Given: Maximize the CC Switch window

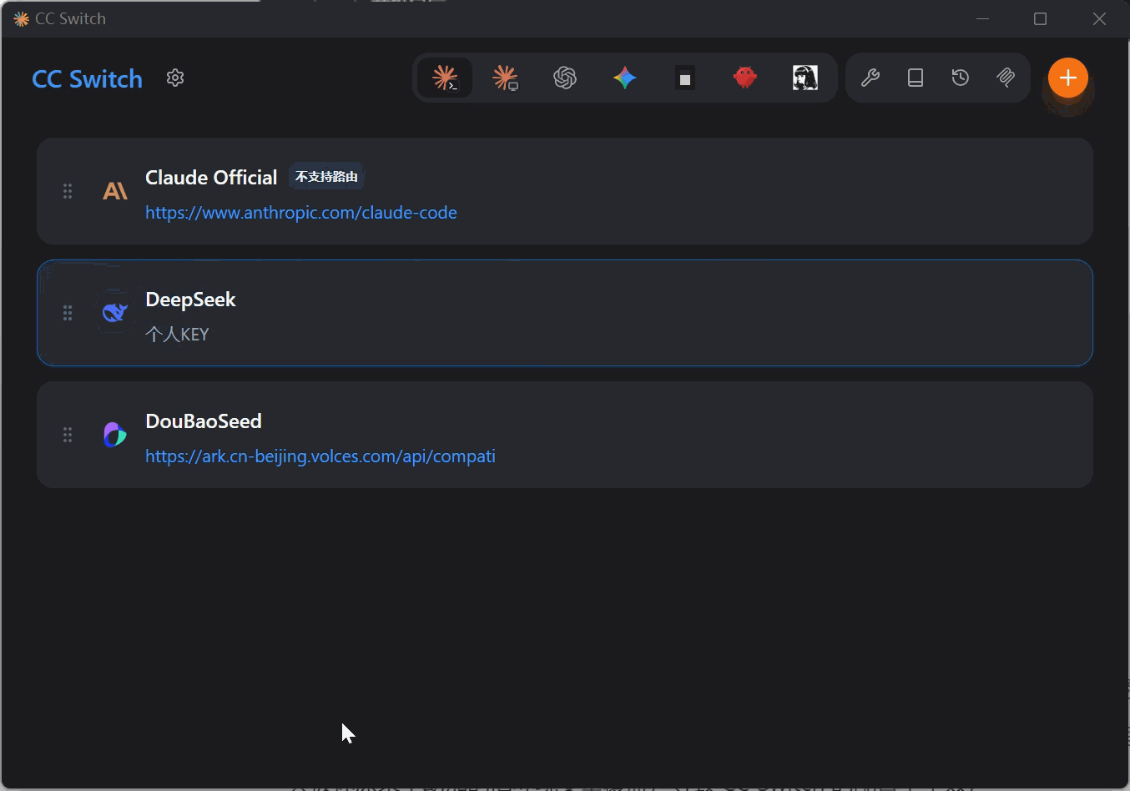Looking at the screenshot, I should point(1040,18).
